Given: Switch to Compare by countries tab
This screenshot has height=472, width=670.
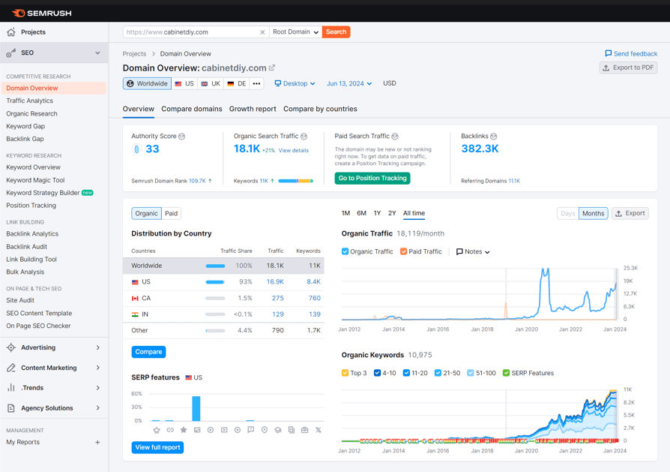Looking at the screenshot, I should coord(320,109).
